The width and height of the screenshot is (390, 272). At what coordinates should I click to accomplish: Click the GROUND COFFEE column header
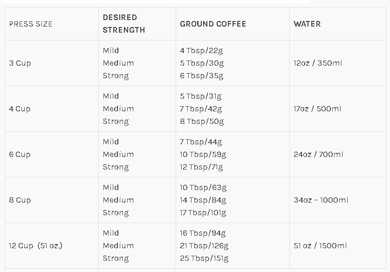pos(213,24)
